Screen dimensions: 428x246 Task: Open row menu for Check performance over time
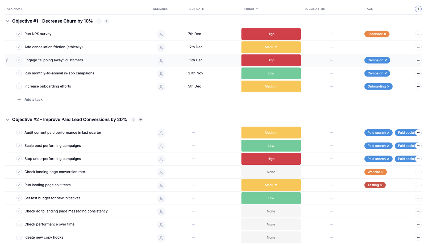pyautogui.click(x=418, y=224)
